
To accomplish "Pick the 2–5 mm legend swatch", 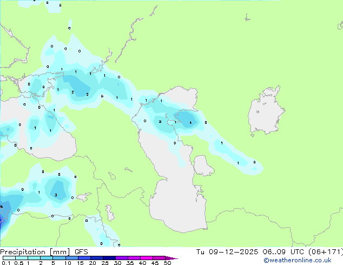I will (x=47, y=258).
